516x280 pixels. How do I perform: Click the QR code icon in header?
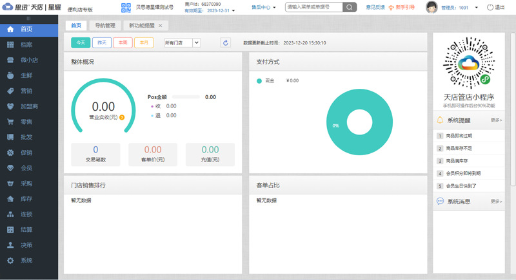point(127,8)
